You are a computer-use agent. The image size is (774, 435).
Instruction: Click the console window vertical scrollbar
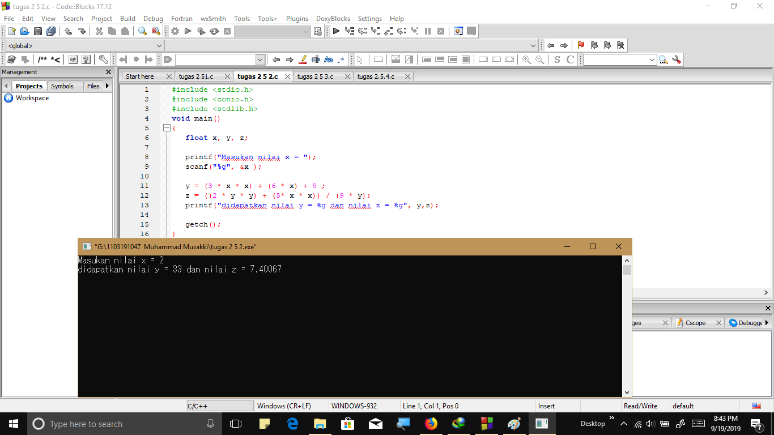[x=627, y=326]
